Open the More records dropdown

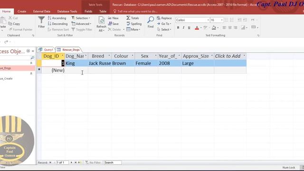pos(133,29)
